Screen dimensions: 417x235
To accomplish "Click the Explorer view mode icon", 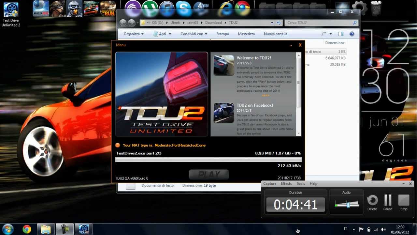I will pyautogui.click(x=324, y=34).
